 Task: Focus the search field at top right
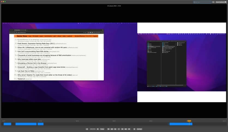tap(202, 2)
